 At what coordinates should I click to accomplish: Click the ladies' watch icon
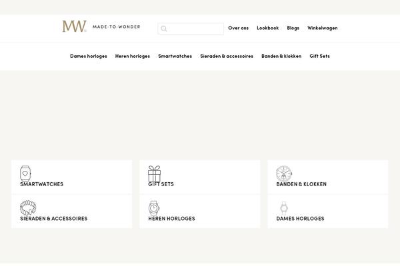click(x=284, y=208)
